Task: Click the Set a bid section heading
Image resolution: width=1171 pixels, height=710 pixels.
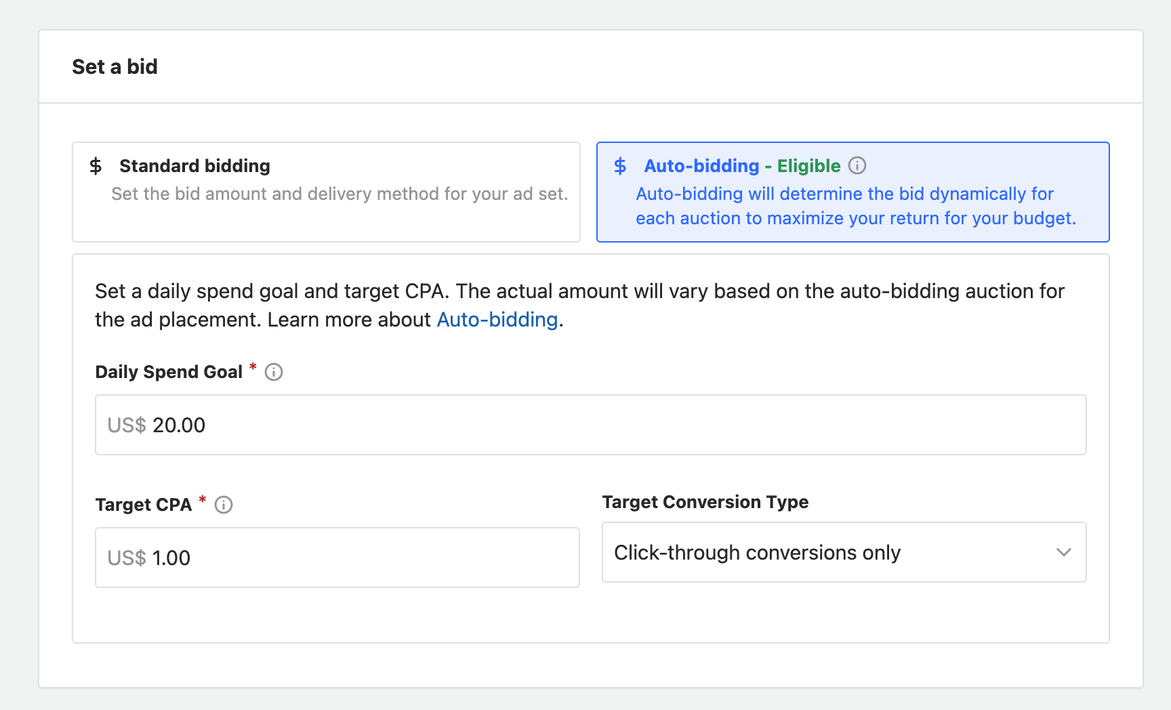Action: 115,66
